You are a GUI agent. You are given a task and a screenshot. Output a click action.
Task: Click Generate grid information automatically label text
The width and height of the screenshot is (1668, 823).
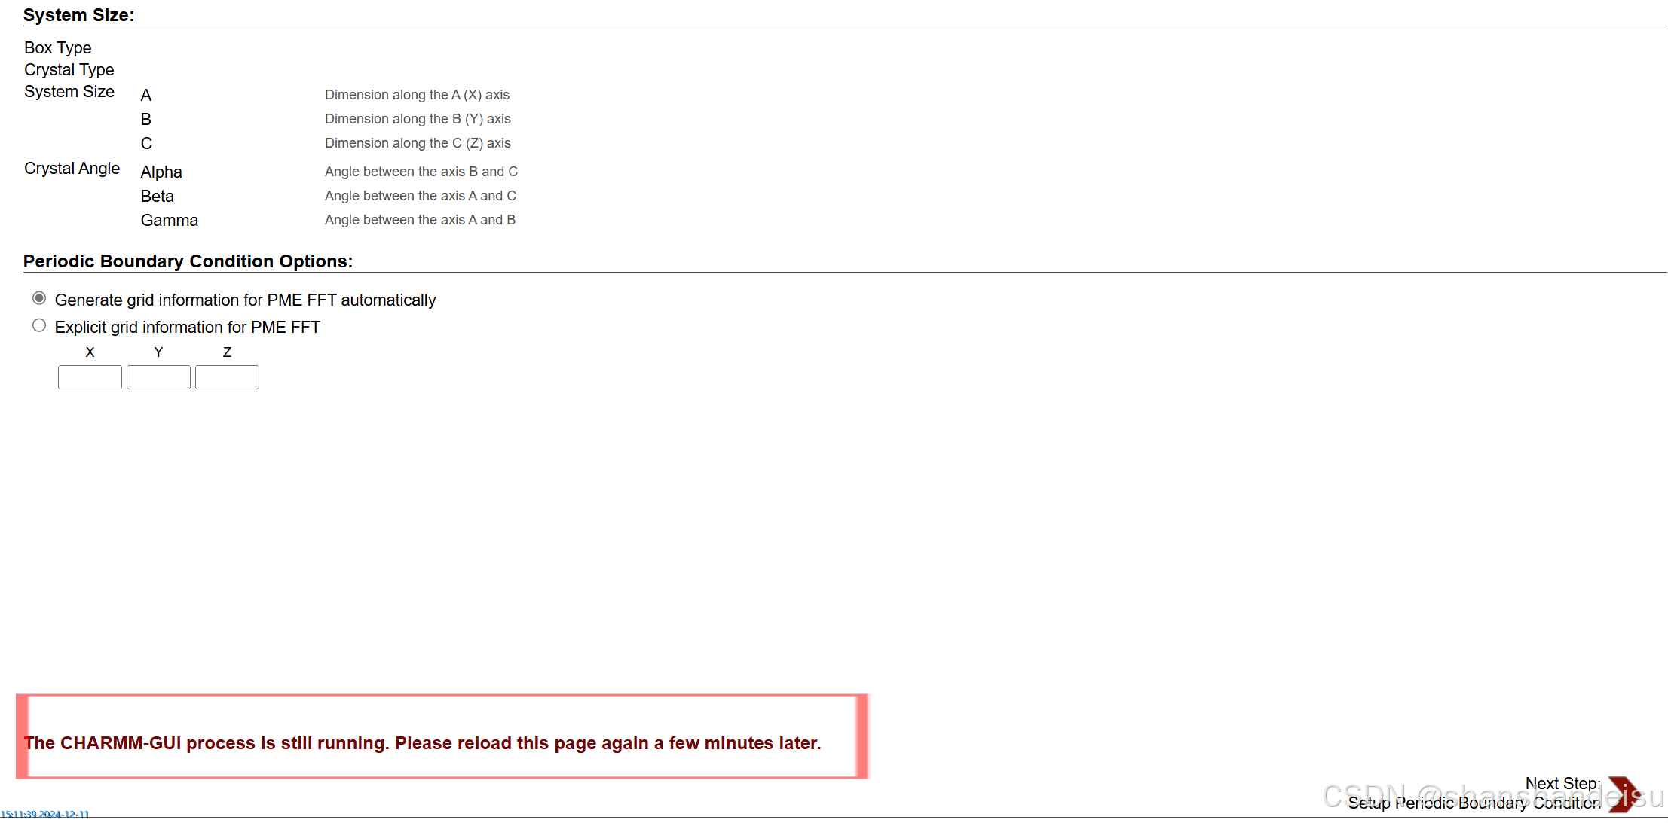point(245,300)
